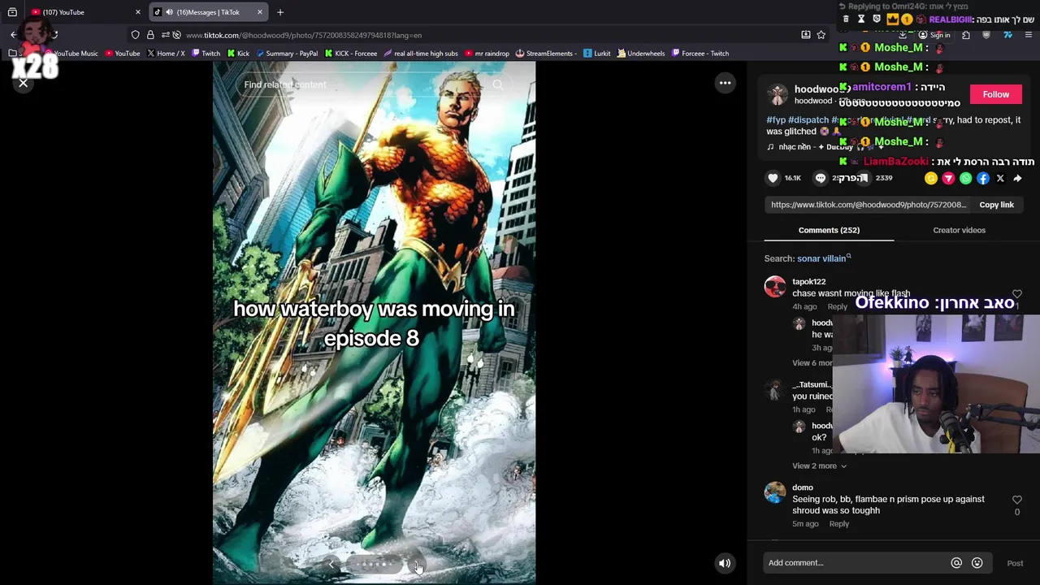Viewport: 1040px width, 585px height.
Task: Click the tracking protection shield icon
Action: [x=136, y=35]
